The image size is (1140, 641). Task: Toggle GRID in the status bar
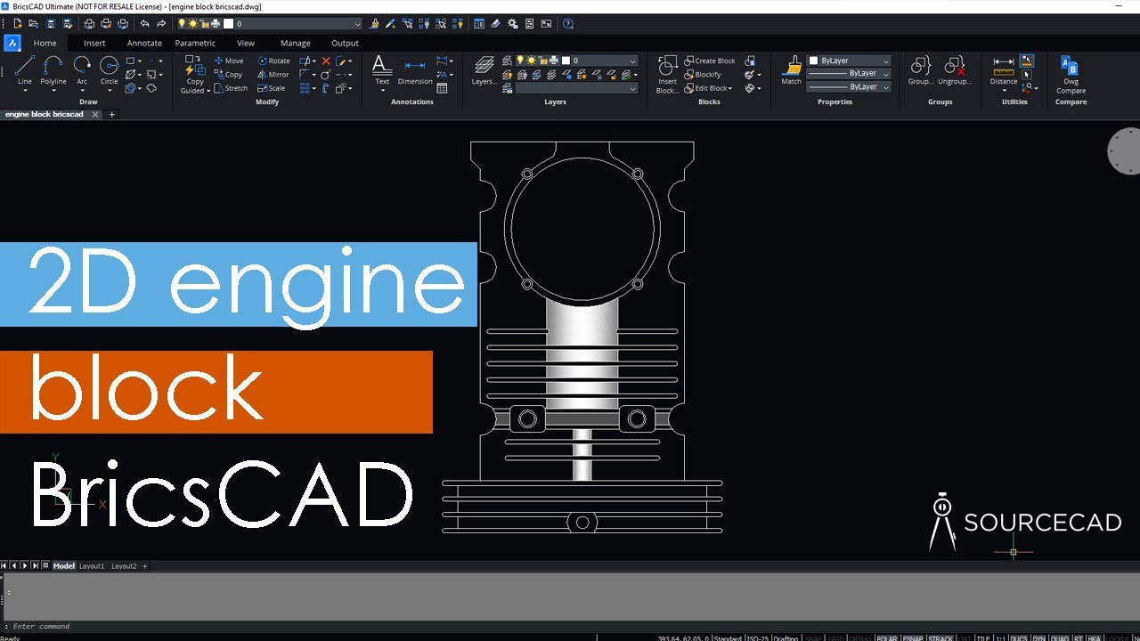tap(836, 637)
